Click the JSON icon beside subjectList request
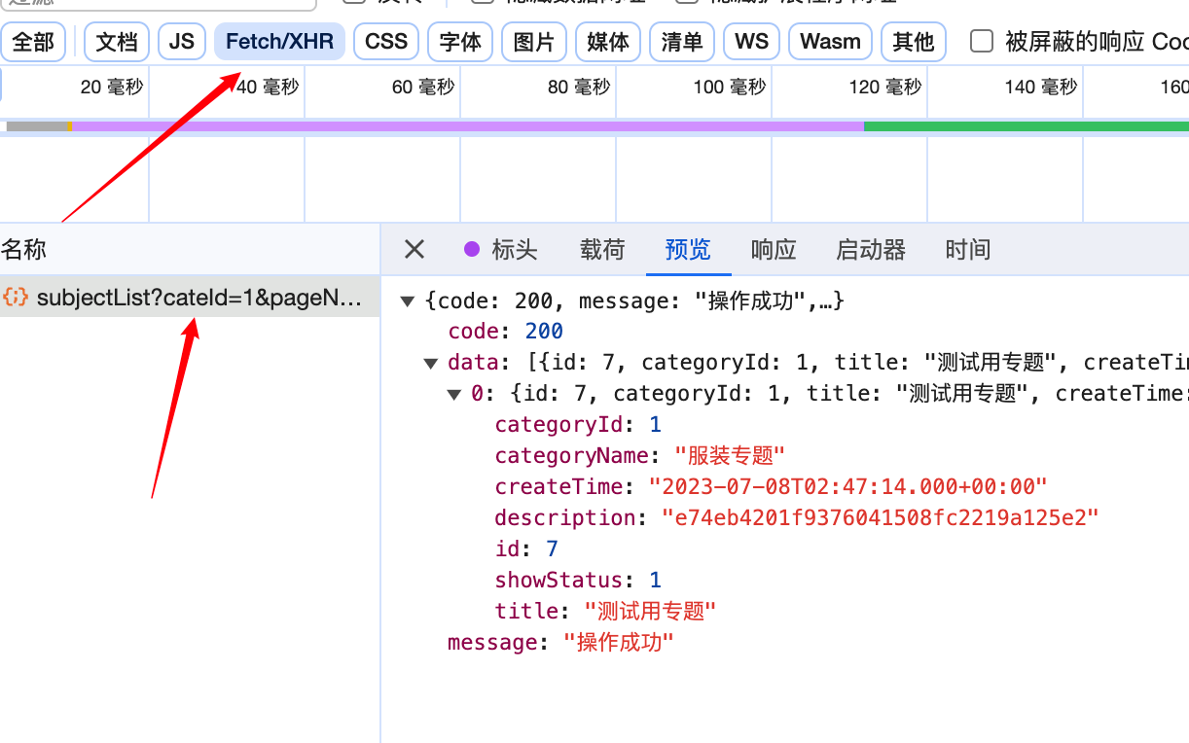 (16, 298)
